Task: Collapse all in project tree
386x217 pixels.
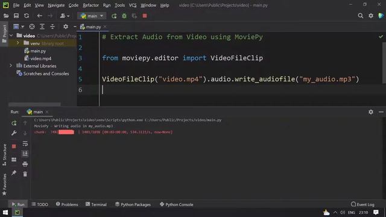Action: pos(52,27)
